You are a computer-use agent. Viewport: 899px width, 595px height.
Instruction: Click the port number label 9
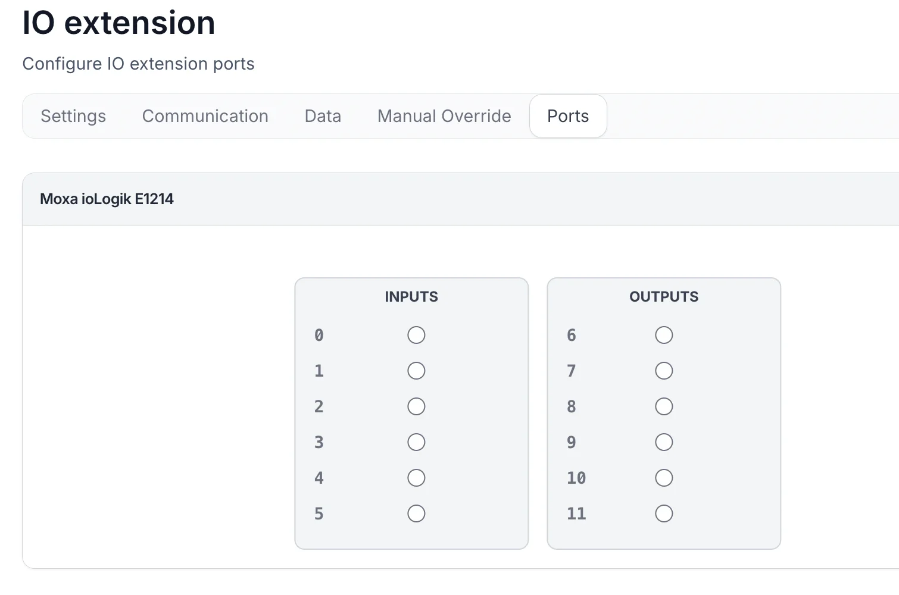point(572,442)
